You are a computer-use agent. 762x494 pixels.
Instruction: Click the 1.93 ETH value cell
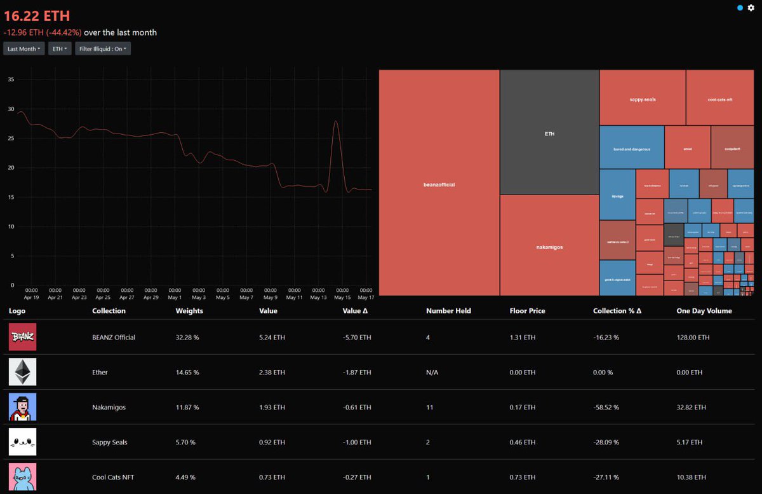pyautogui.click(x=272, y=407)
